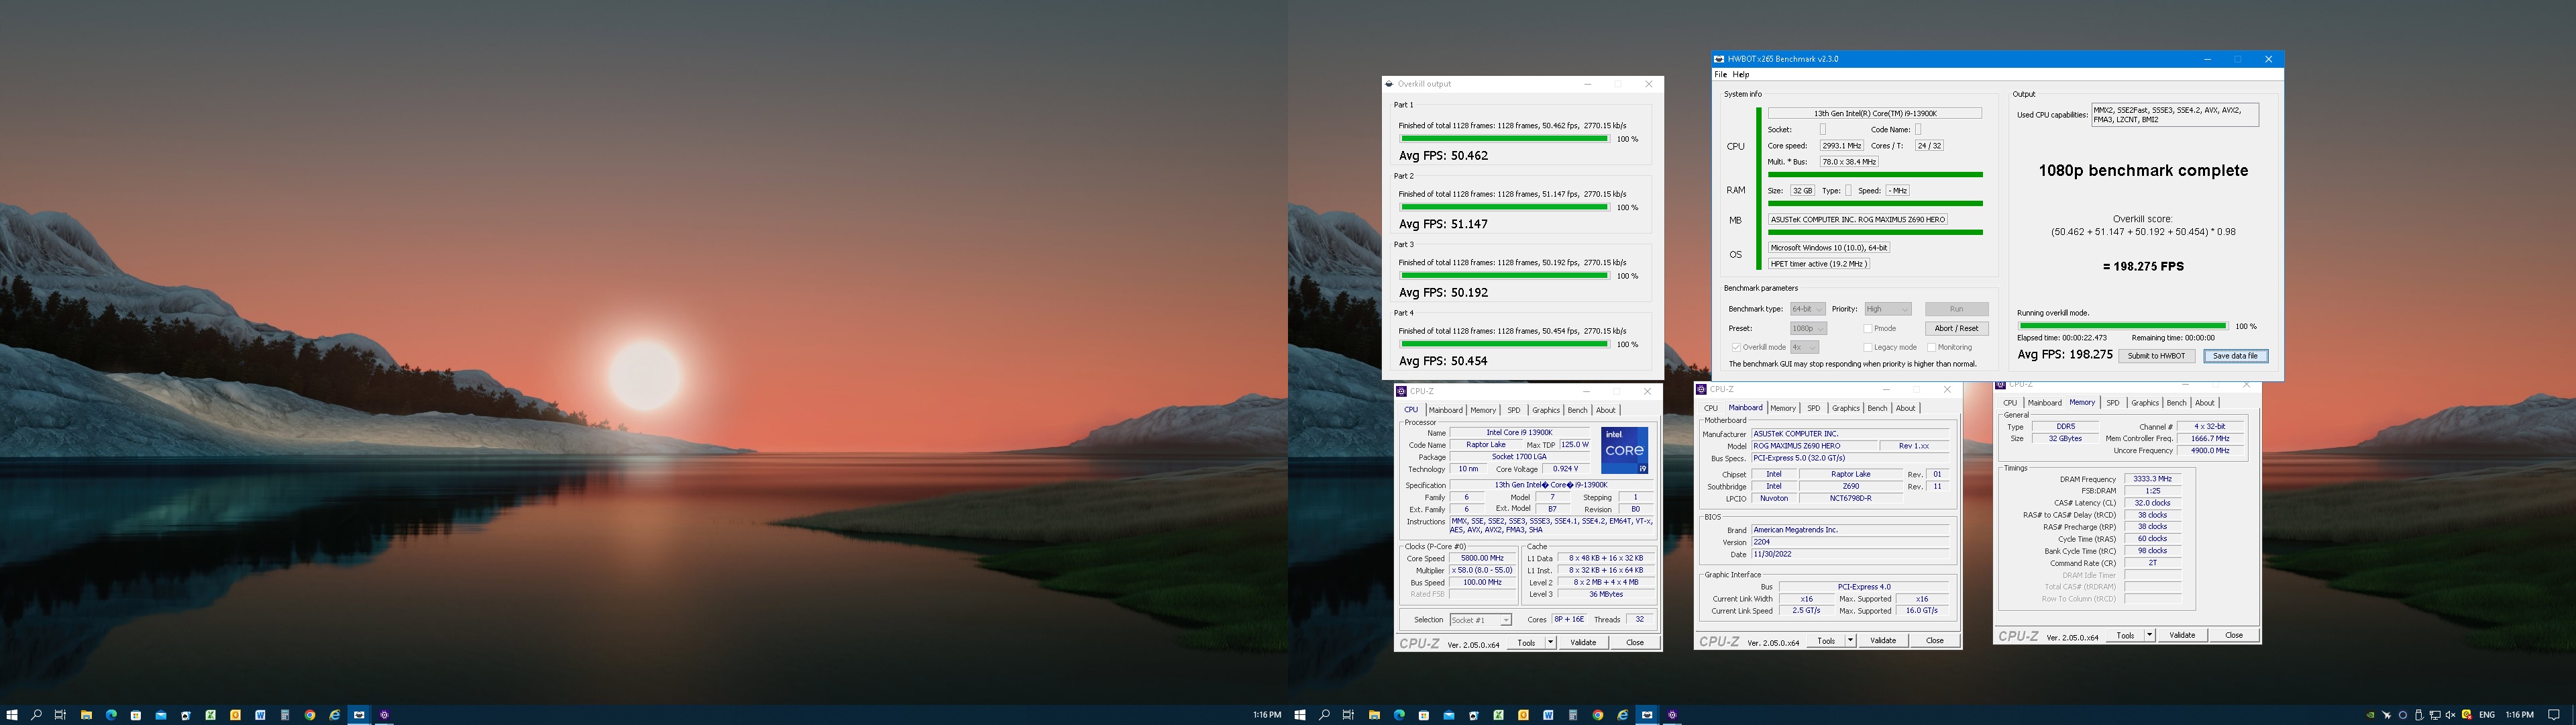This screenshot has height=725, width=2576.
Task: Switch to CPU-Z on right monitor taskbar
Action: pyautogui.click(x=1672, y=715)
